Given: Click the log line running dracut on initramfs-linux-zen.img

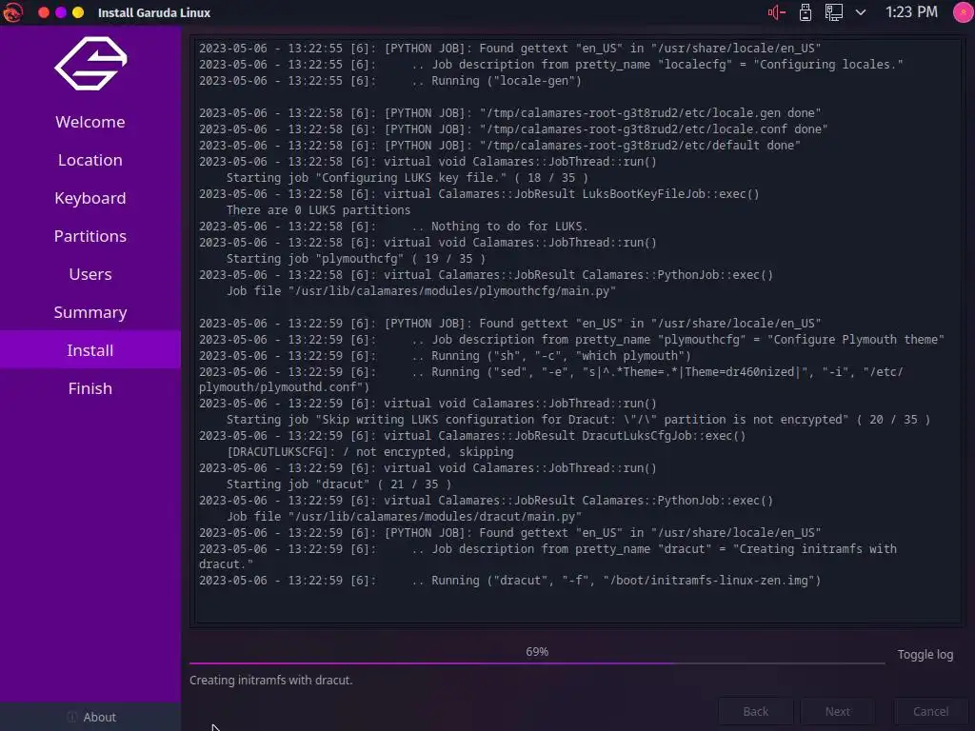Looking at the screenshot, I should click(510, 581).
